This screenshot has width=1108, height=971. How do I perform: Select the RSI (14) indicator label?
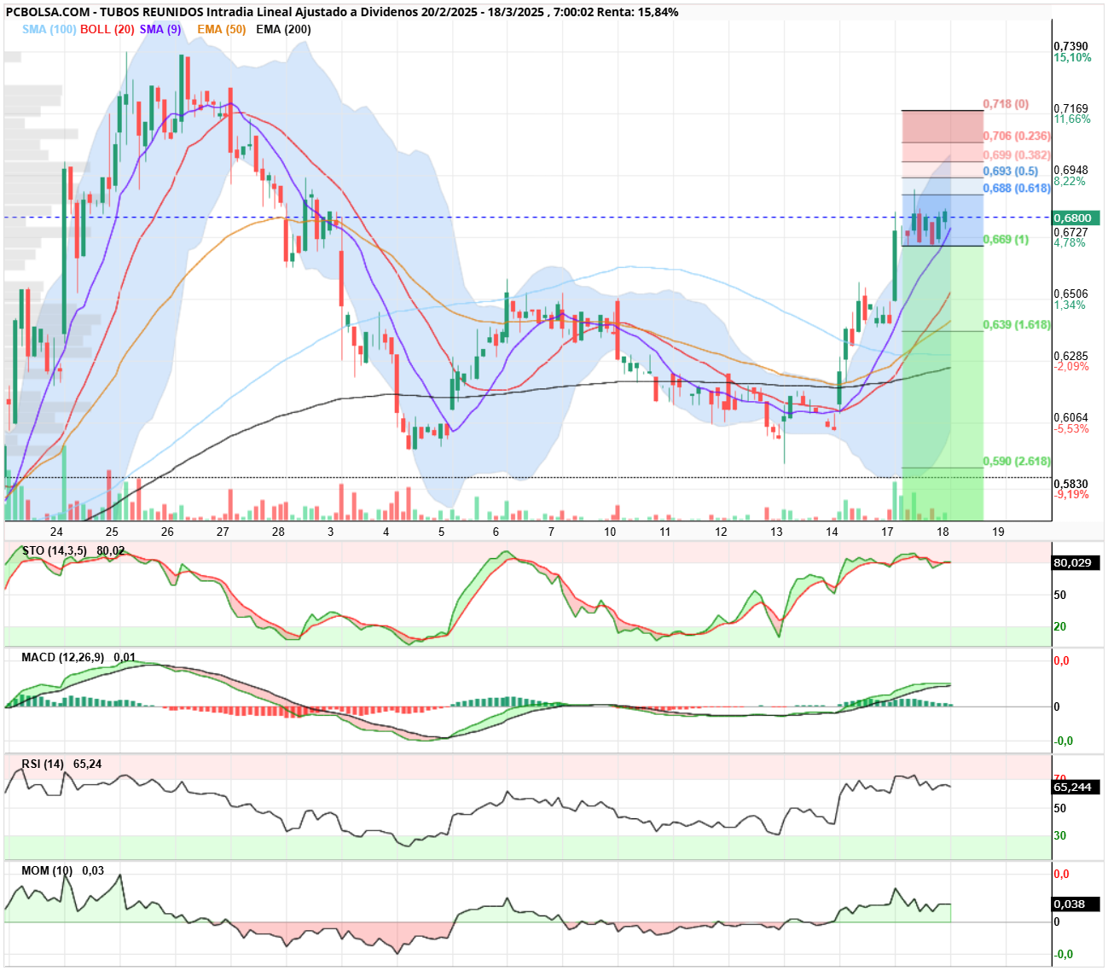(43, 764)
